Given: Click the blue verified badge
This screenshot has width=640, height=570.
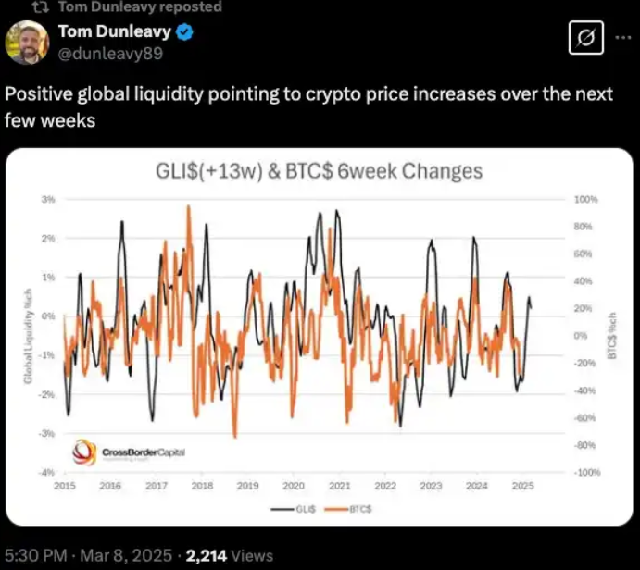Looking at the screenshot, I should click(x=184, y=32).
